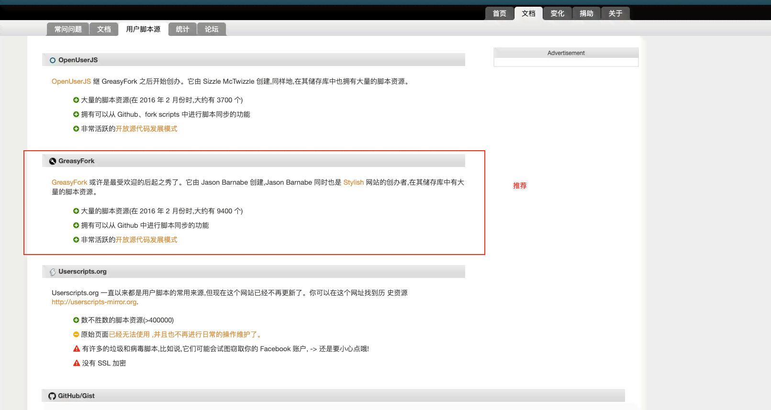Click text 大量的脚本资源 大约有 9400 个
Image resolution: width=771 pixels, height=410 pixels.
162,211
